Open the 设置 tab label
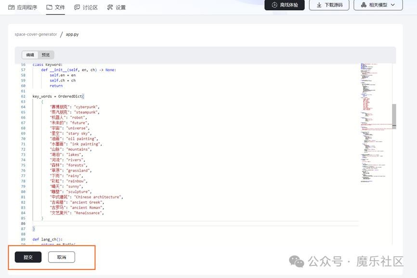This screenshot has height=278, width=417. (x=121, y=7)
